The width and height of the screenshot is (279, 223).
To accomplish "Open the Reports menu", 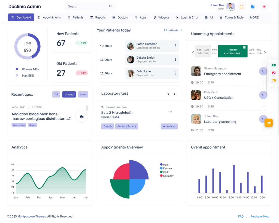I will [x=98, y=17].
